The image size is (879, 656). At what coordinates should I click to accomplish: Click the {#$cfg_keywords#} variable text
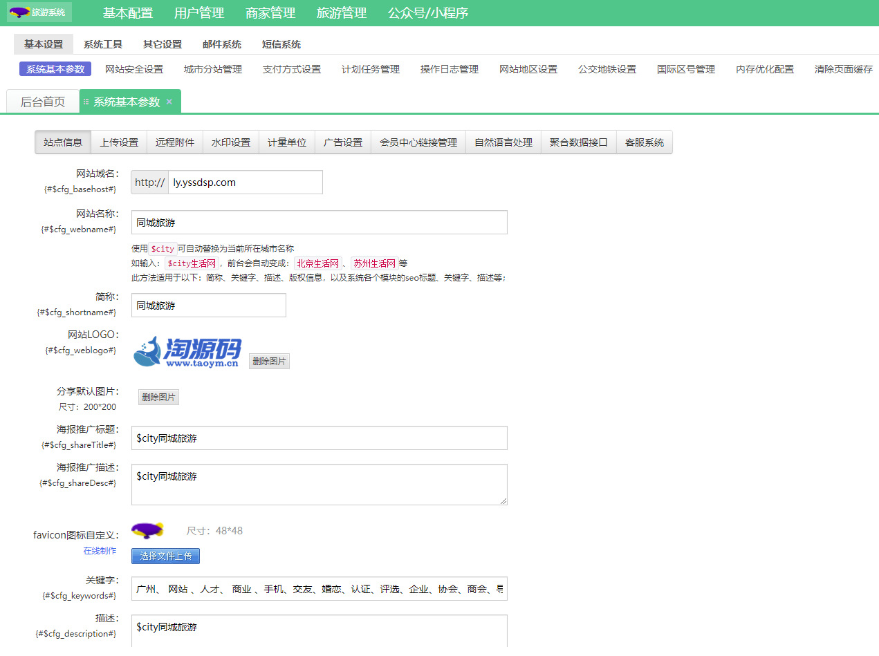point(80,595)
